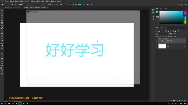Viewport: 188px width, 105px height.
Task: Select the Clone Stamp tool
Action: (x=2, y=33)
